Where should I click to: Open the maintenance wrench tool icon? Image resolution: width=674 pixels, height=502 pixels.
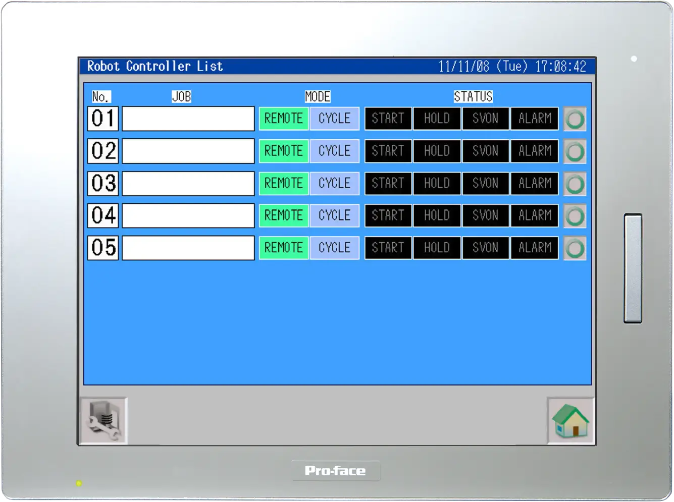click(104, 421)
